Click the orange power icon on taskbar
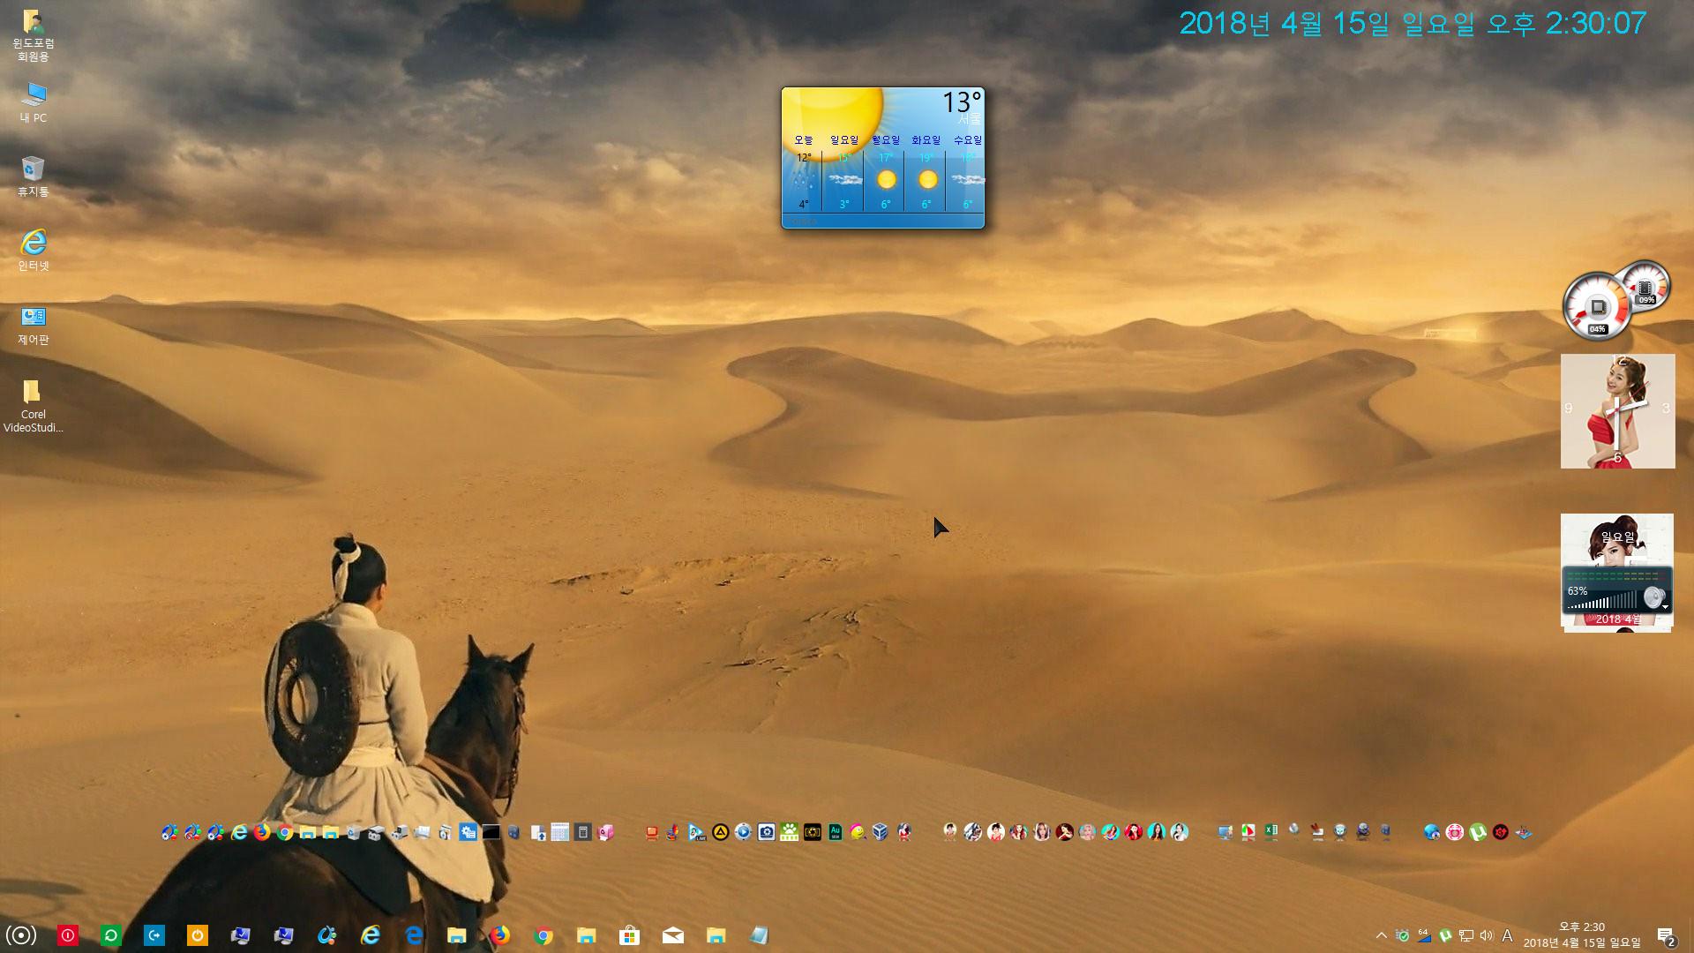 [x=198, y=935]
